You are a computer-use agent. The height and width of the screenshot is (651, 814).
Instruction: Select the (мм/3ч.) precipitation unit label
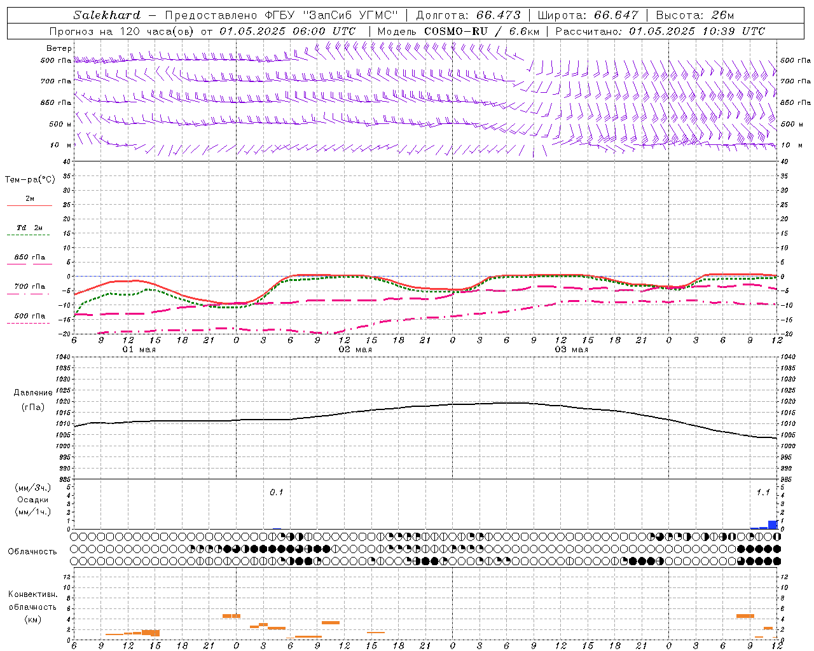tap(33, 488)
